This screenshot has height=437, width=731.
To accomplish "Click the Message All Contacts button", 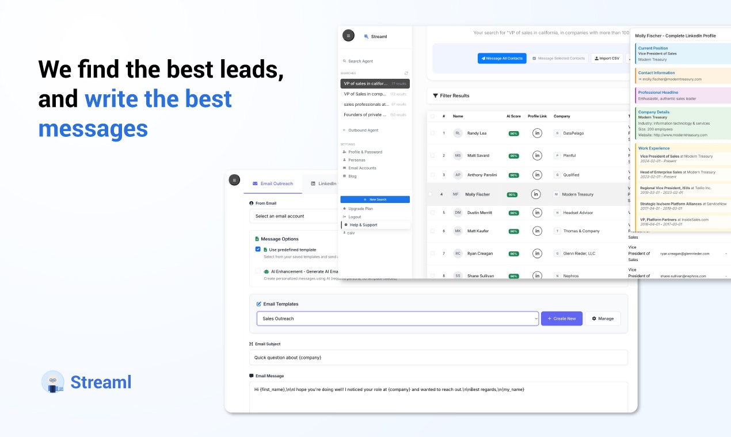I will 502,58.
